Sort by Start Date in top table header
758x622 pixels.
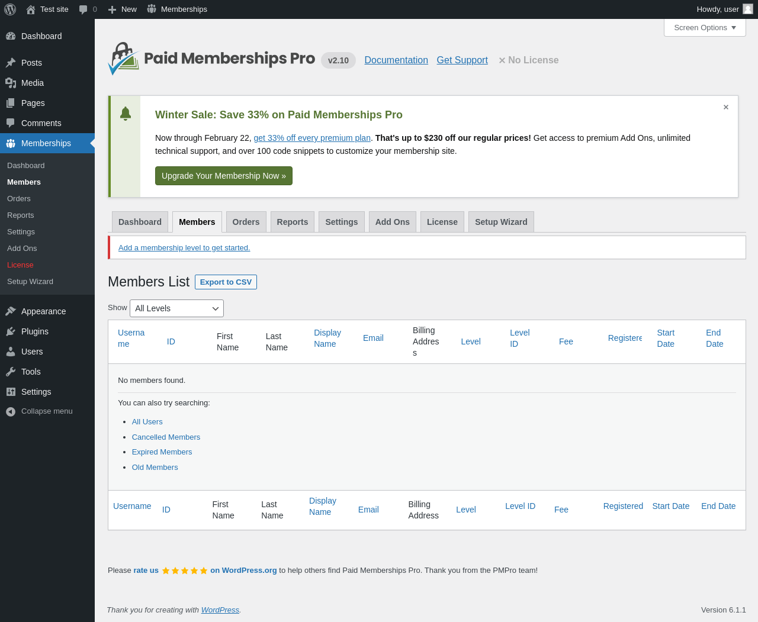pos(666,338)
